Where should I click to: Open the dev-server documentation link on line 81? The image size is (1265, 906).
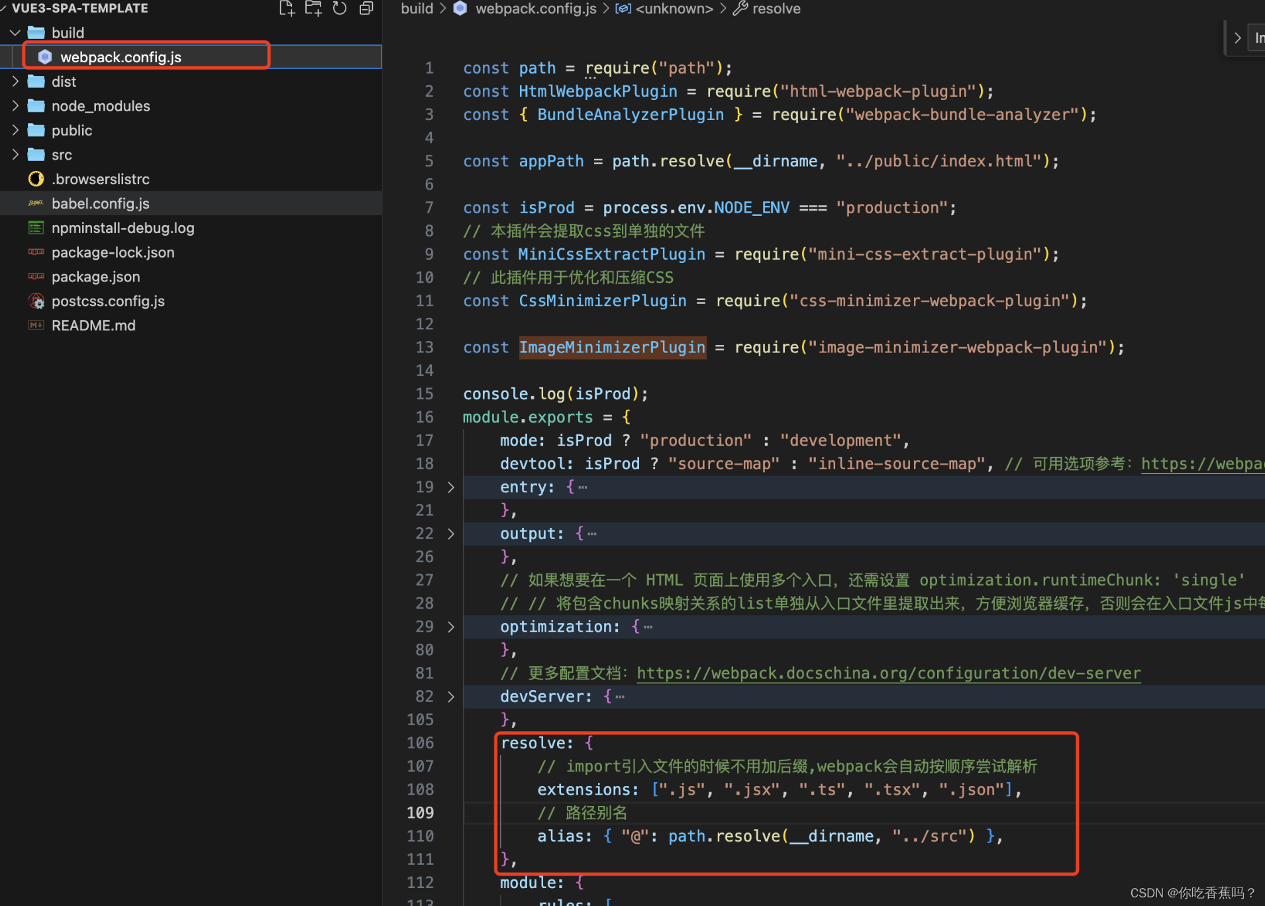point(889,674)
